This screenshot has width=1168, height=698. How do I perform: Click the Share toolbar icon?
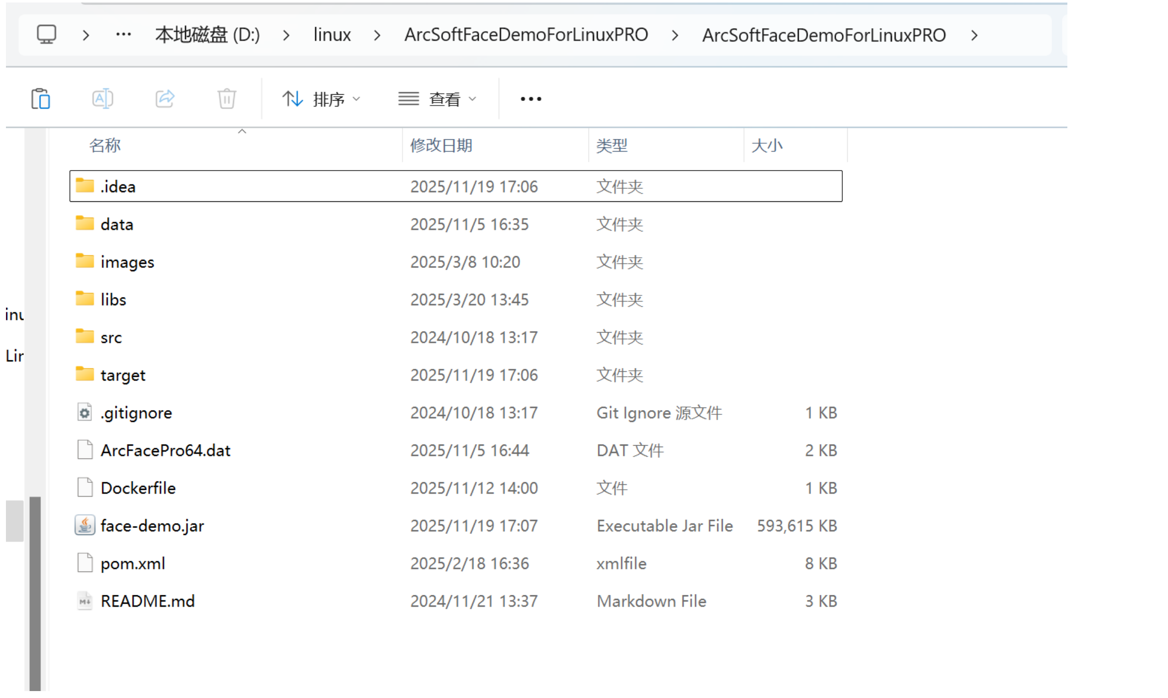point(165,99)
